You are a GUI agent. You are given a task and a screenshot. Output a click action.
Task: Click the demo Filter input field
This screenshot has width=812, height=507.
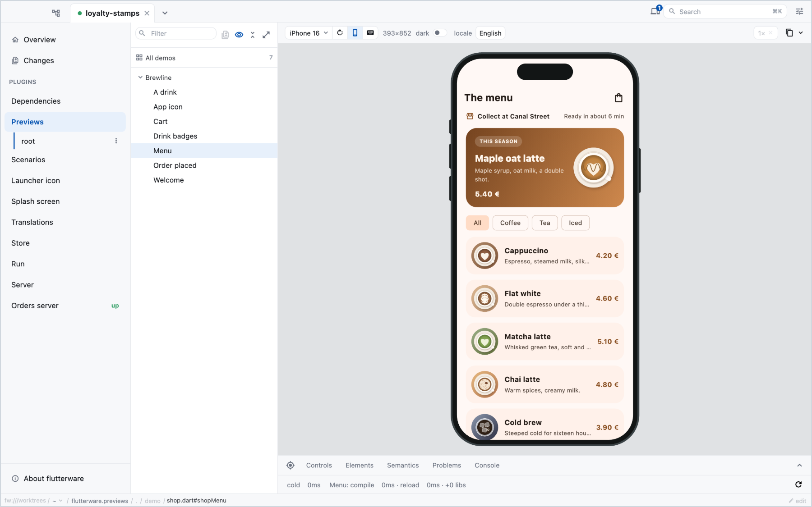[176, 33]
